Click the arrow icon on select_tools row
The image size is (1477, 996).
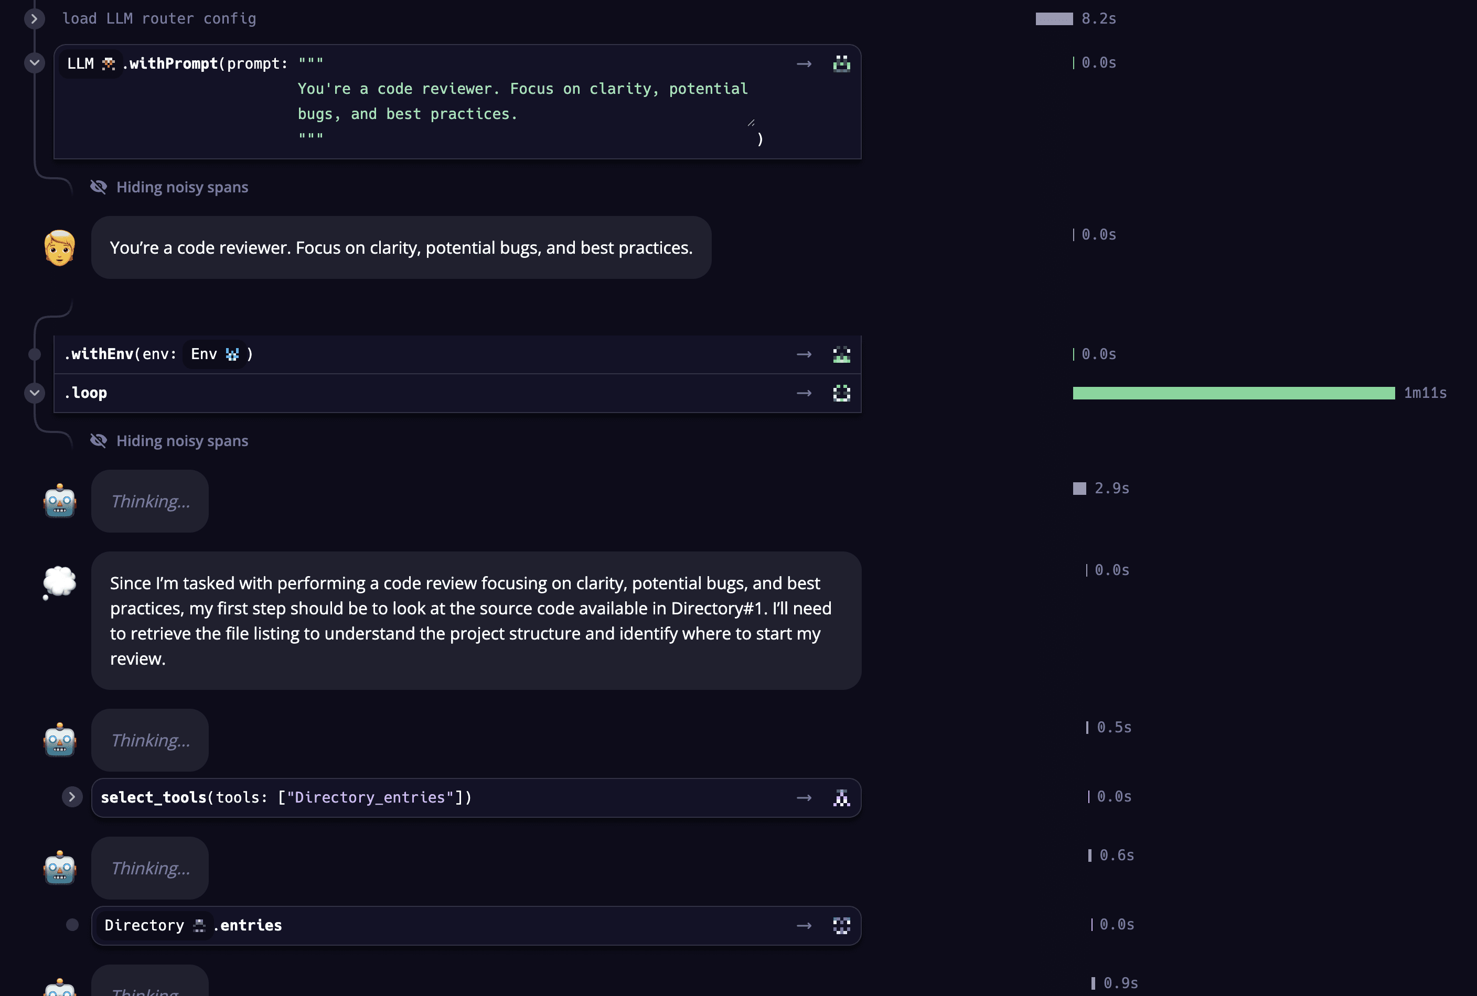pyautogui.click(x=804, y=798)
